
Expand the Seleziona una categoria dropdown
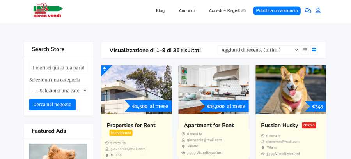tap(58, 91)
